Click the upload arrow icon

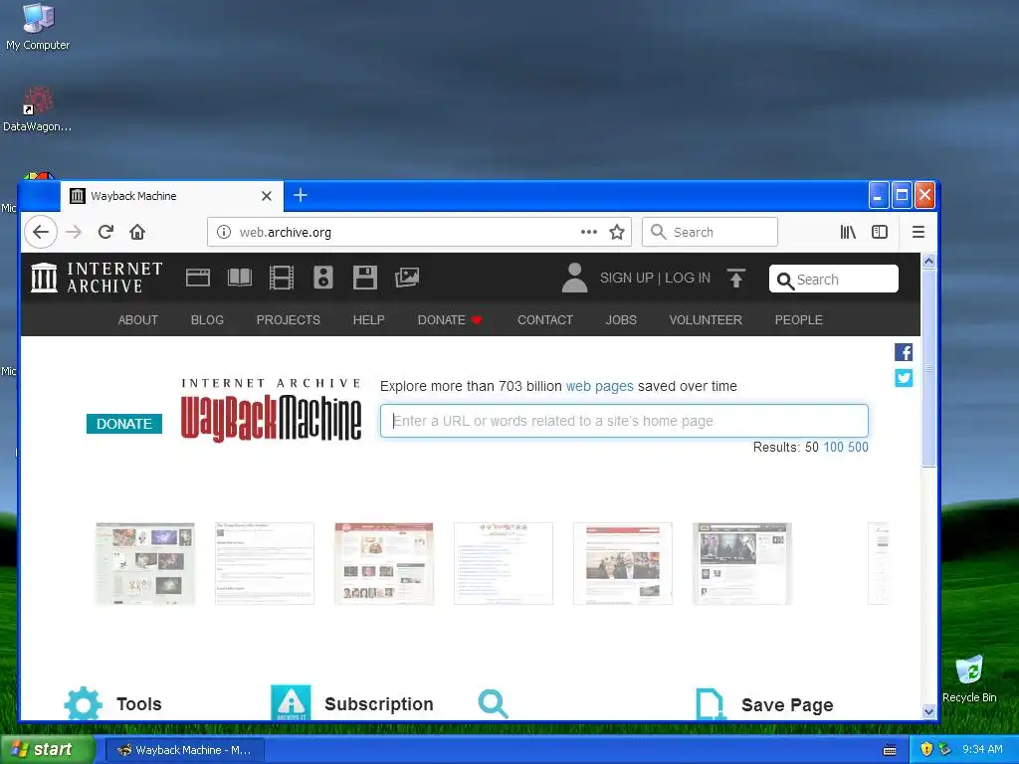click(736, 279)
